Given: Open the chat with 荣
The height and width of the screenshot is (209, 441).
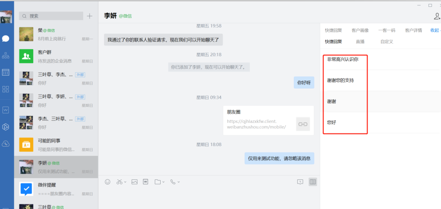Looking at the screenshot, I should click(56, 34).
